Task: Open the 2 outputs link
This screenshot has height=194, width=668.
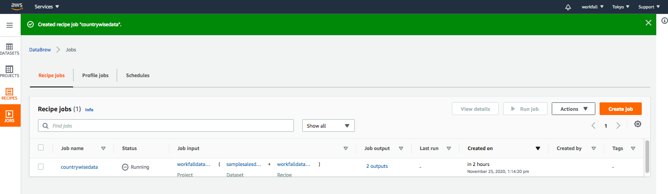Action: coord(377,166)
